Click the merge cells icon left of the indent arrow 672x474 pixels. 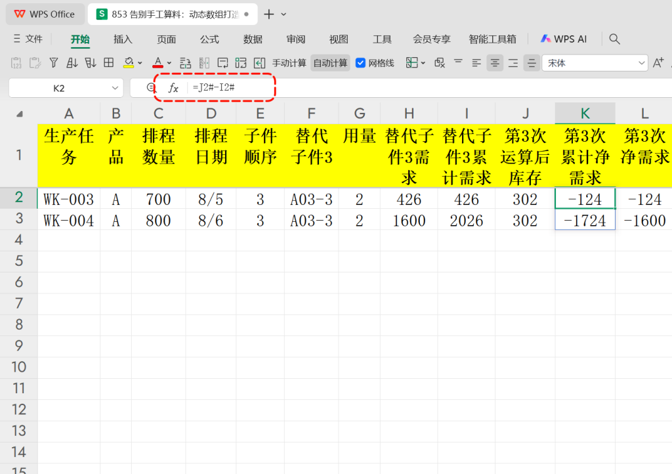[x=241, y=63]
